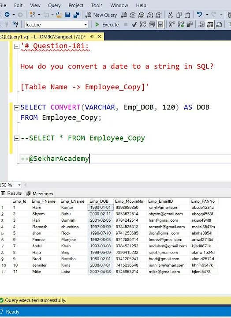231x318 pixels.
Task: Switch output to Results to File
Action: (x=219, y=25)
